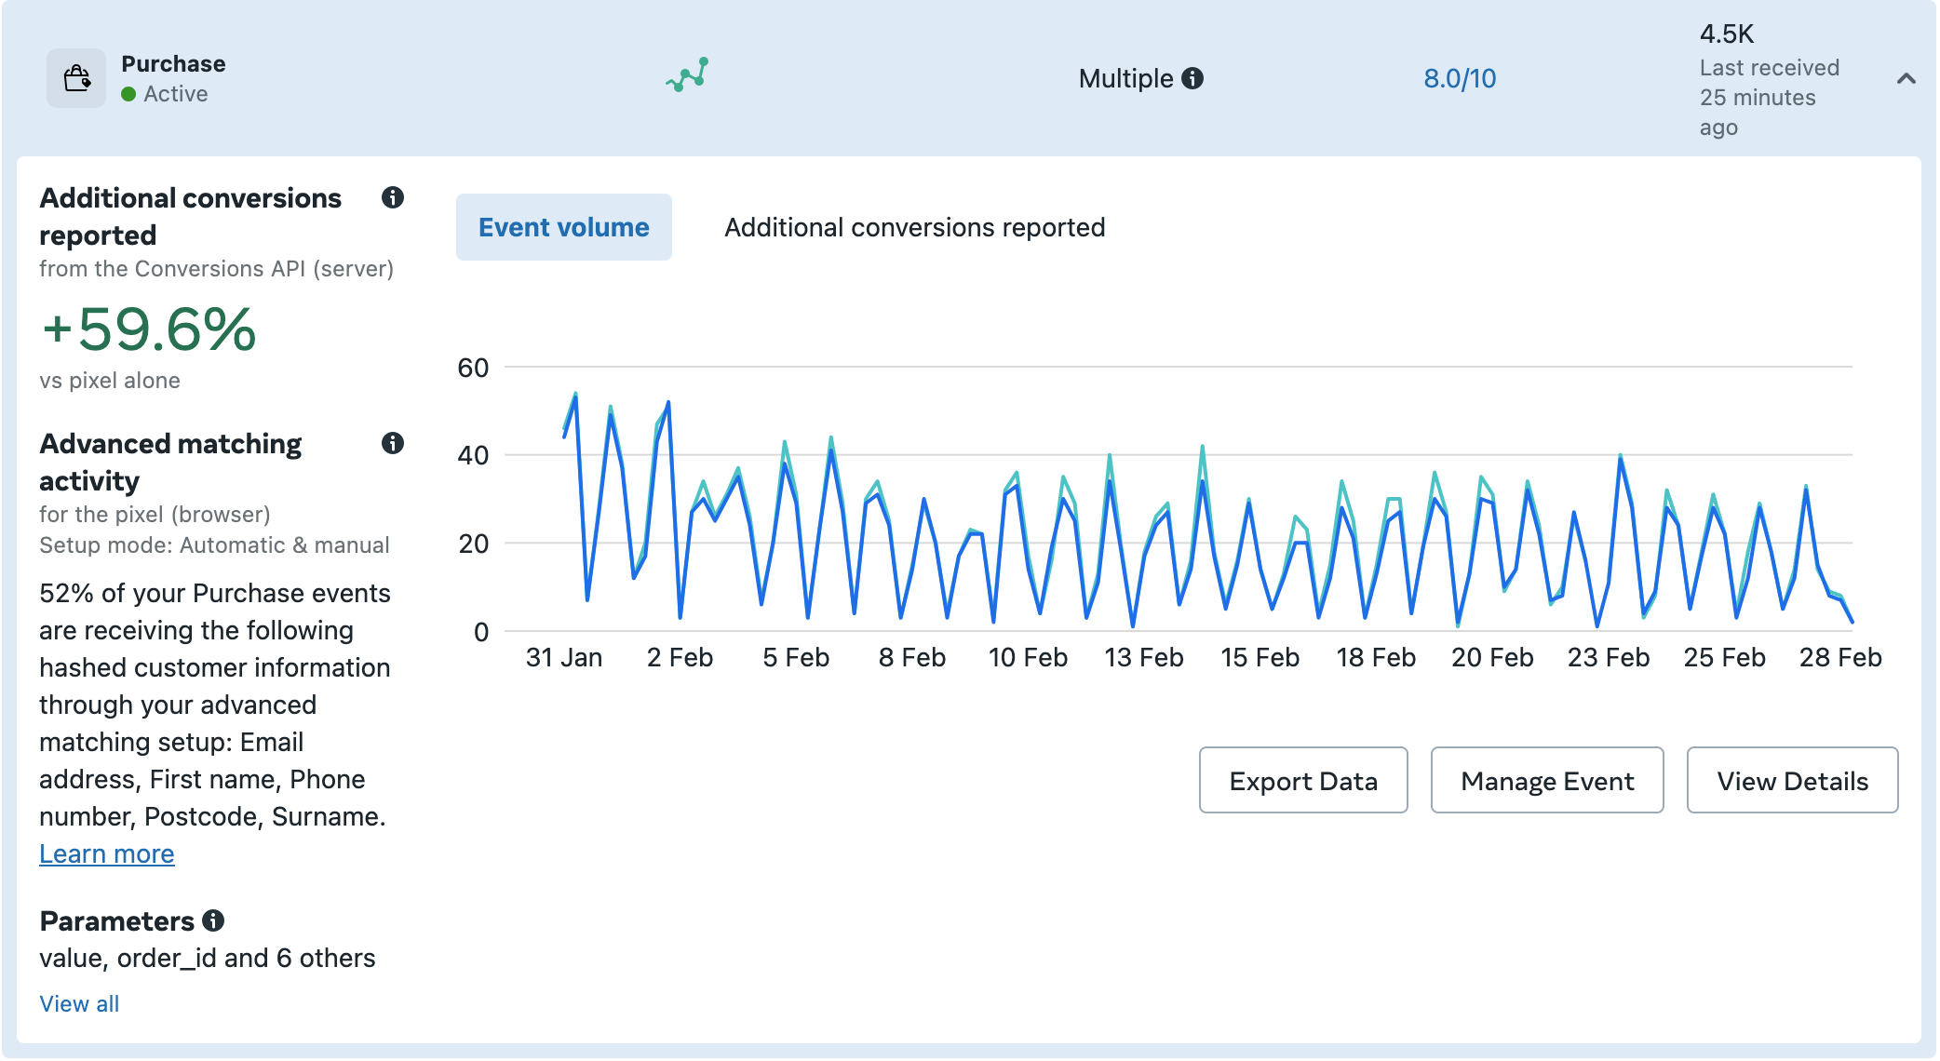
Task: Click the Purchase shopping bag icon
Action: (76, 78)
